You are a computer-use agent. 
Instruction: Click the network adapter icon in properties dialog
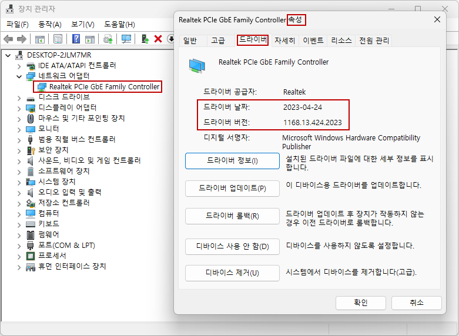click(x=197, y=65)
